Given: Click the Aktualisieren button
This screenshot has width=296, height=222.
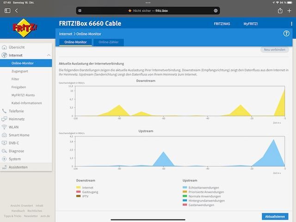Looking at the screenshot, I should pos(275,216).
